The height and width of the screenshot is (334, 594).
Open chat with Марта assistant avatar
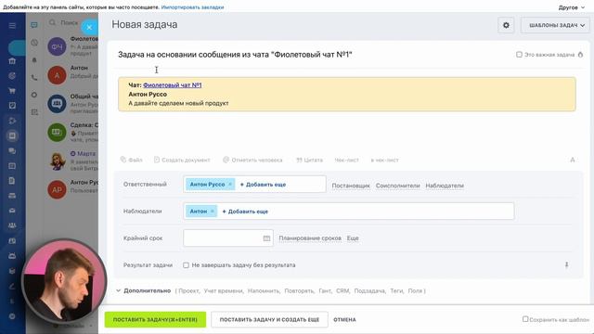coord(57,161)
